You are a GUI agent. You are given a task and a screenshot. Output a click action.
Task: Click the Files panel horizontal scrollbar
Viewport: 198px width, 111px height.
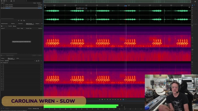(7, 18)
